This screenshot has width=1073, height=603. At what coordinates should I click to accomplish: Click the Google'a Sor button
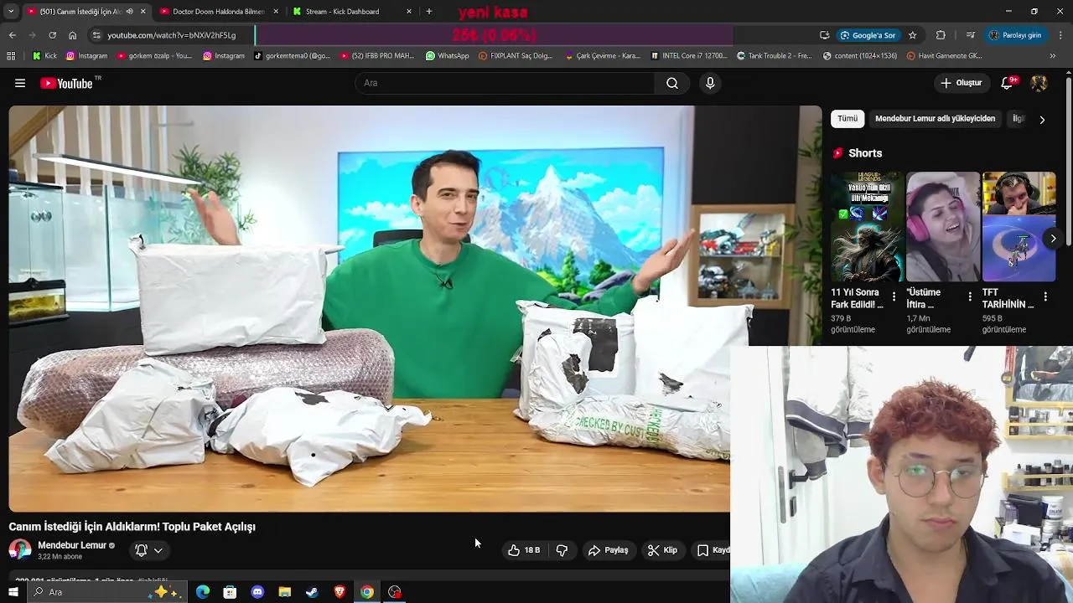868,35
